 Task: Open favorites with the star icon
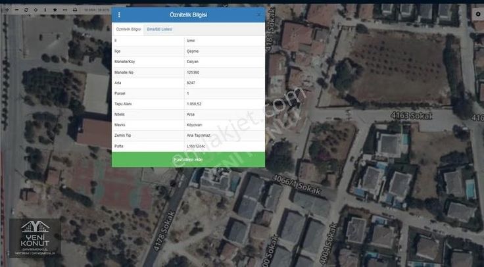(x=55, y=11)
